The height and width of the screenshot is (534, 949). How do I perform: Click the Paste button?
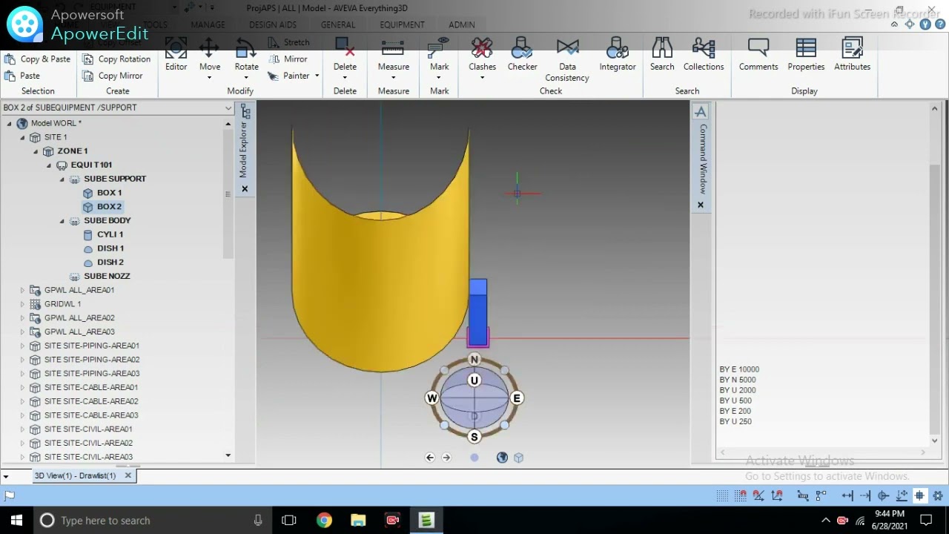pyautogui.click(x=22, y=76)
